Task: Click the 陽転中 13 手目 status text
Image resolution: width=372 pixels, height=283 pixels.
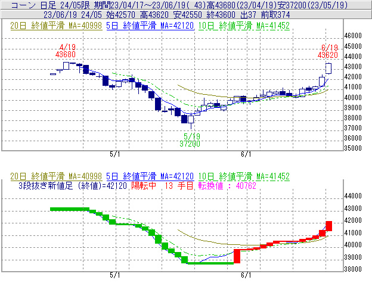Action: 163,185
